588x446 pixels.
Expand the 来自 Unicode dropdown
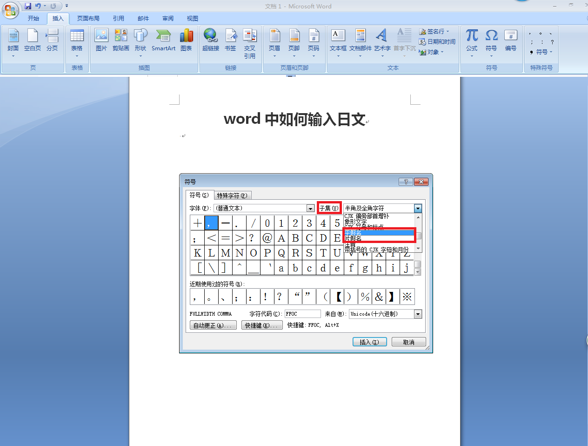(x=418, y=314)
